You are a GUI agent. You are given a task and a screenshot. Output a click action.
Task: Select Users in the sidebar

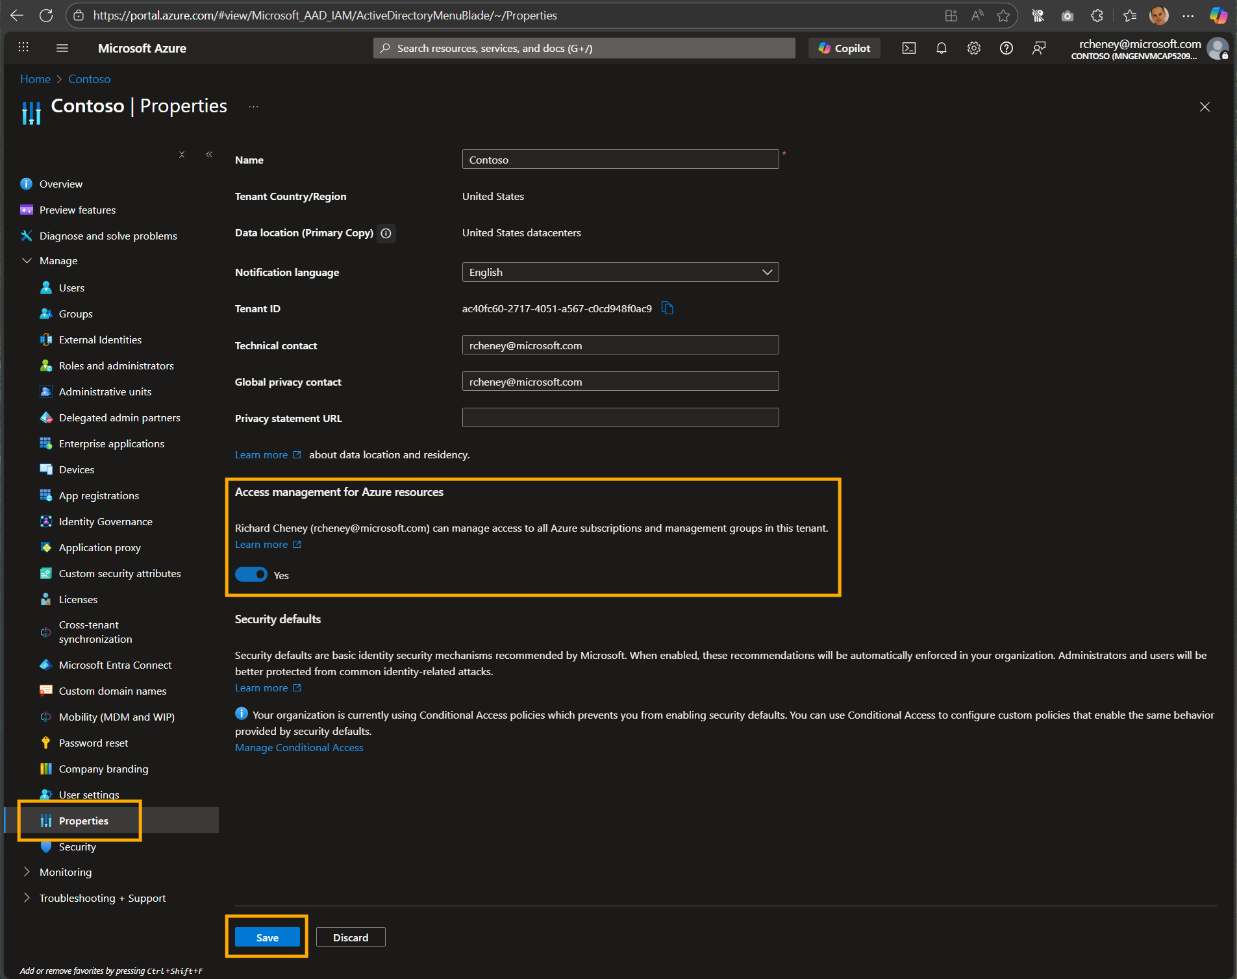71,288
